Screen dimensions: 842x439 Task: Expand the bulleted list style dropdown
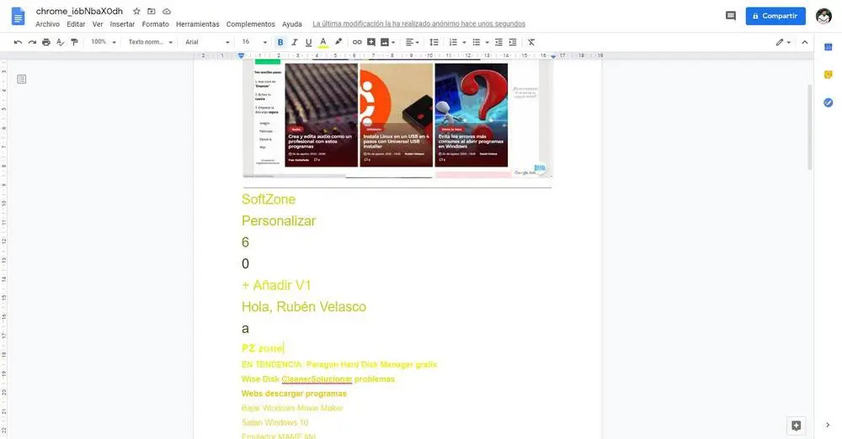click(x=487, y=42)
